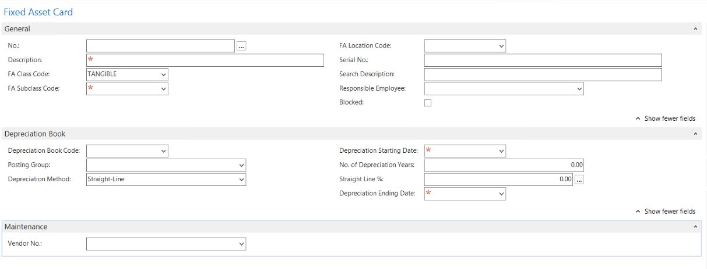This screenshot has height=269, width=707.
Task: Click the ellipsis button beside No. field
Action: 241,46
